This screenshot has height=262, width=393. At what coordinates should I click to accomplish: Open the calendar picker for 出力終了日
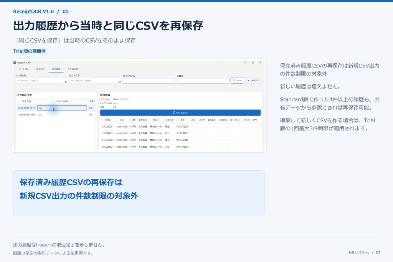pyautogui.click(x=120, y=82)
